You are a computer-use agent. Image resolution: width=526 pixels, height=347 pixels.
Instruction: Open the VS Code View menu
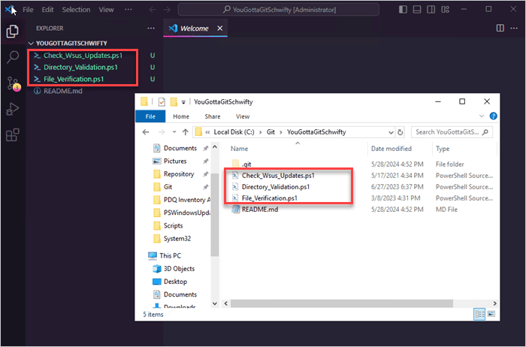[106, 9]
